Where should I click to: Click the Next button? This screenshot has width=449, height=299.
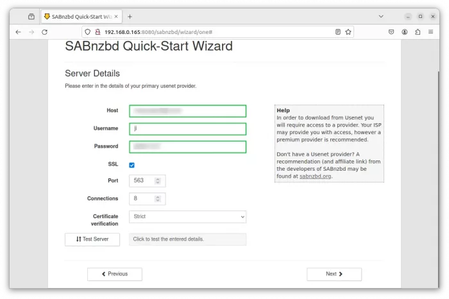[x=334, y=274]
